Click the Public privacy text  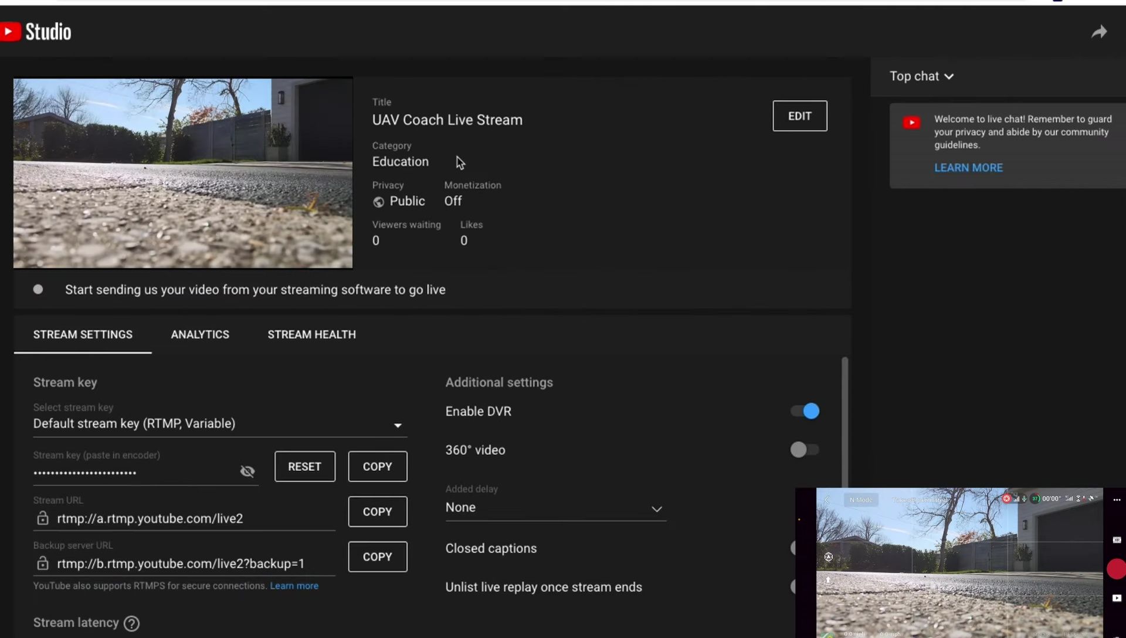tap(407, 201)
